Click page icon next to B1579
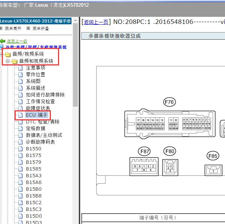The height and width of the screenshot is (224, 225). coord(21,162)
